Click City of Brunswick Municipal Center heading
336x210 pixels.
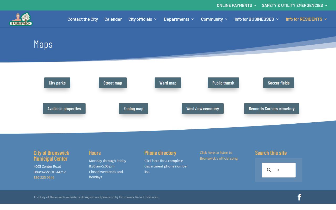click(x=51, y=156)
